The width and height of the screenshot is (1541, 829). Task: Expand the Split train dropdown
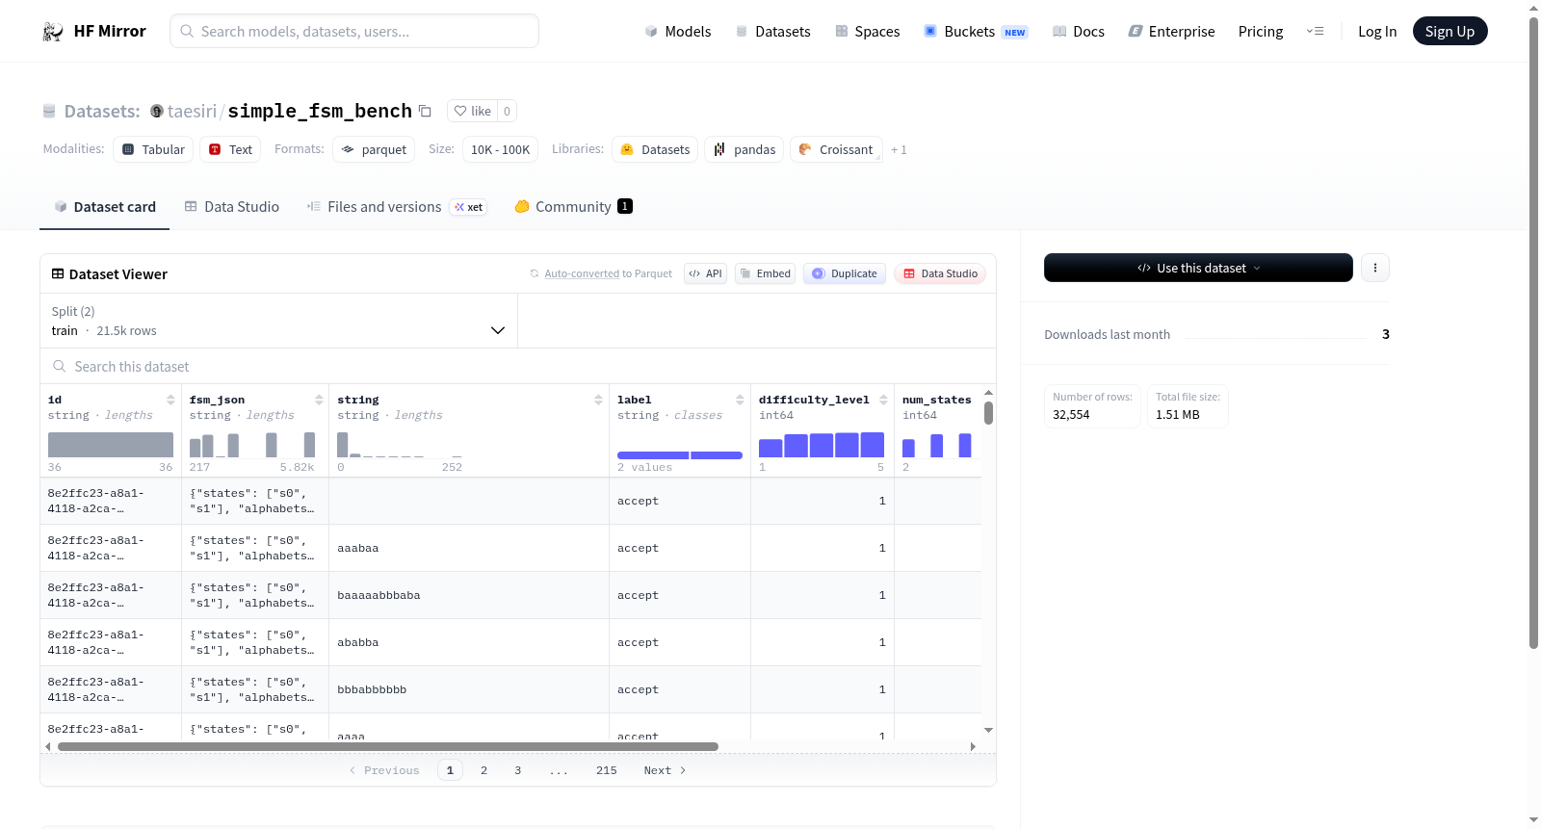pyautogui.click(x=279, y=321)
